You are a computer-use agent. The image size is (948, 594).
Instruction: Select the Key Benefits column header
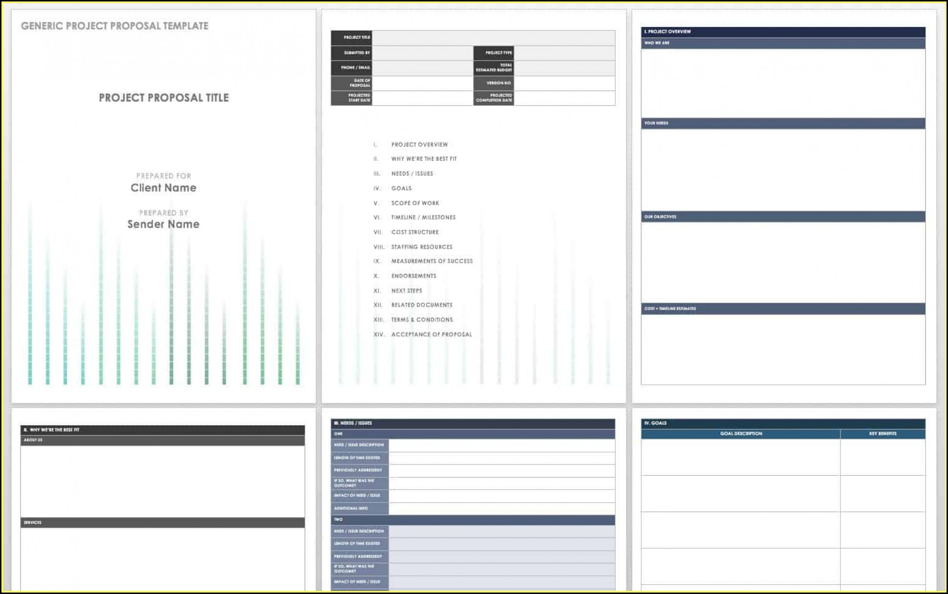(x=882, y=434)
